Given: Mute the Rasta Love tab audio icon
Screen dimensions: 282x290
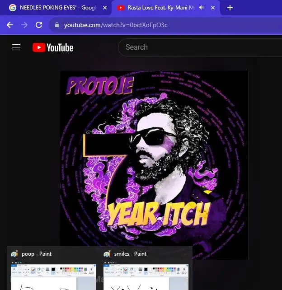Looking at the screenshot, I should click(x=201, y=8).
